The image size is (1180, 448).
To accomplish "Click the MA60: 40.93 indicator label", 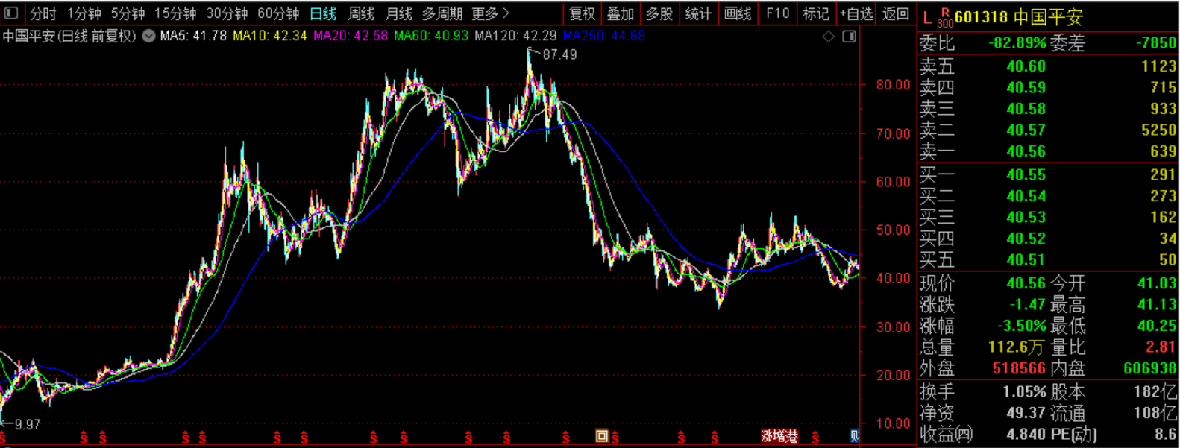I will (431, 36).
